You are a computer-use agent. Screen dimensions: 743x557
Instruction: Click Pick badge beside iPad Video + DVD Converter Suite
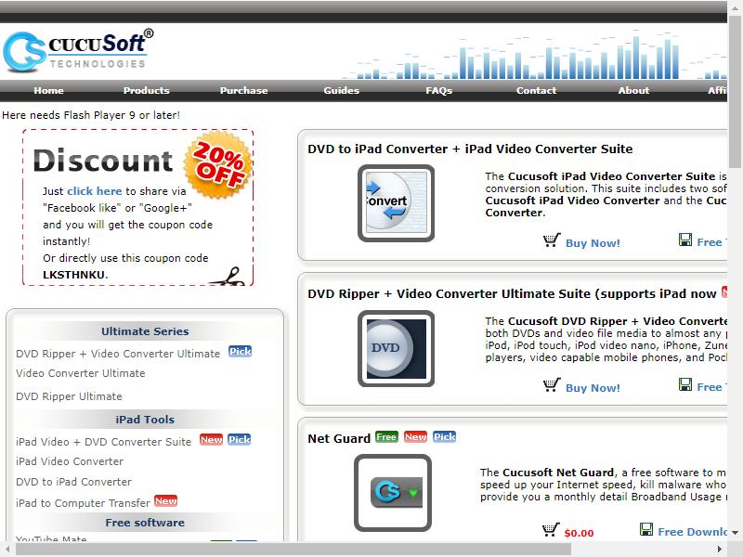tap(240, 439)
